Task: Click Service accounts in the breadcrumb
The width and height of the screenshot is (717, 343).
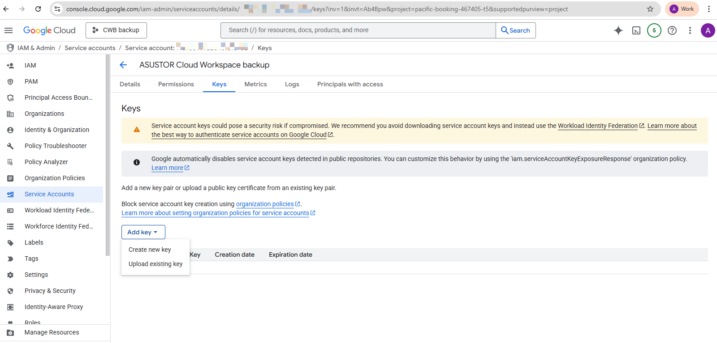Action: 90,48
